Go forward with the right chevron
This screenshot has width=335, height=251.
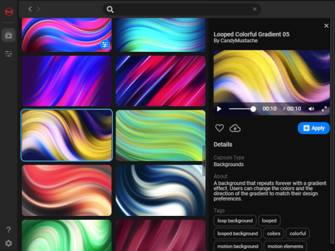tap(39, 9)
